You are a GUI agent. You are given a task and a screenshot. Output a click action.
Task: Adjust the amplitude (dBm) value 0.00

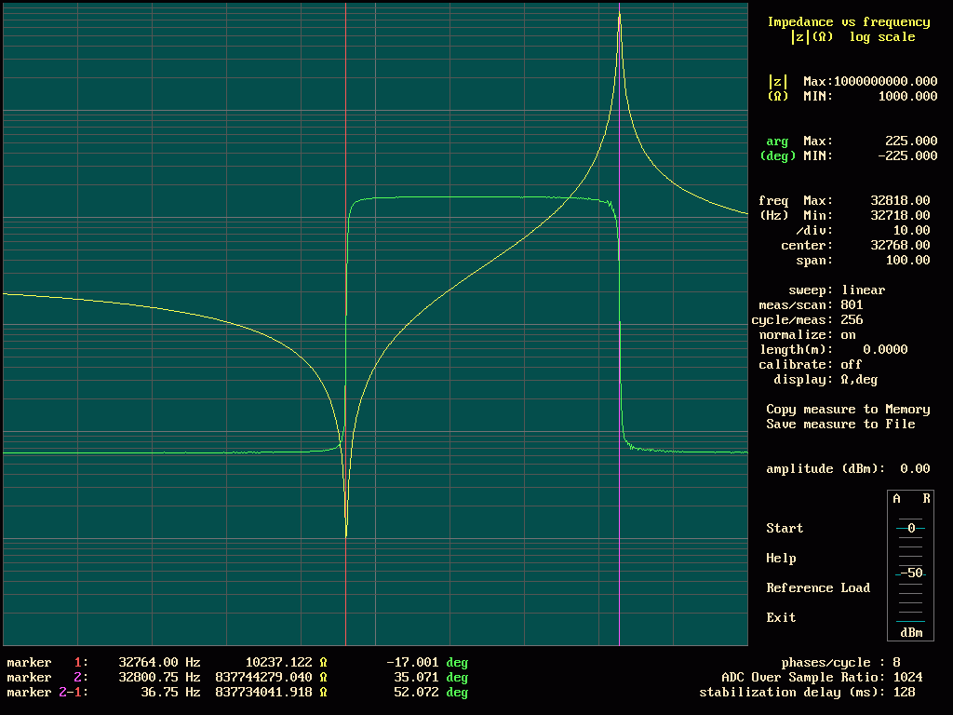(x=915, y=469)
